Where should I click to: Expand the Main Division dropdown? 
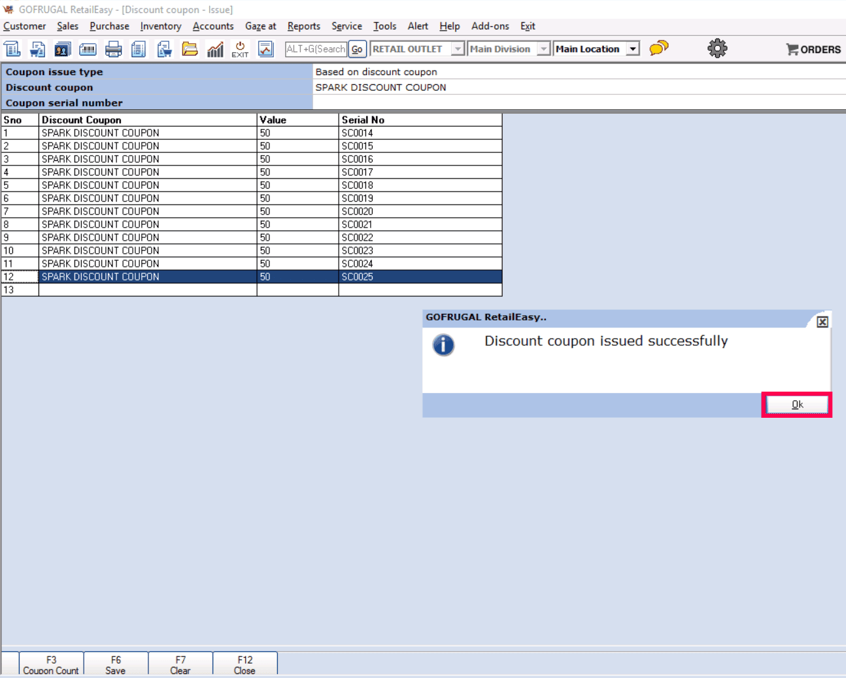point(543,49)
